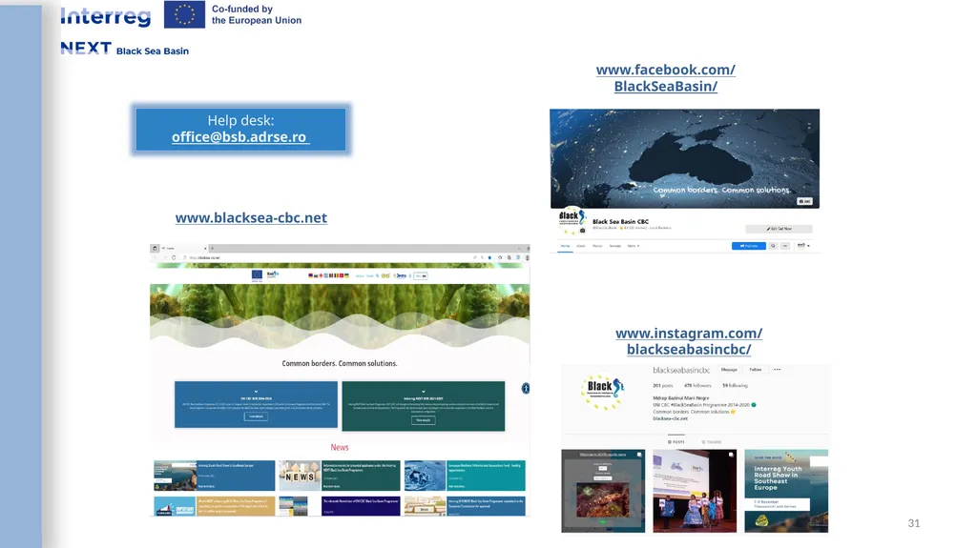977x548 pixels.
Task: Click the Interreg logo in slide header
Action: [x=106, y=17]
